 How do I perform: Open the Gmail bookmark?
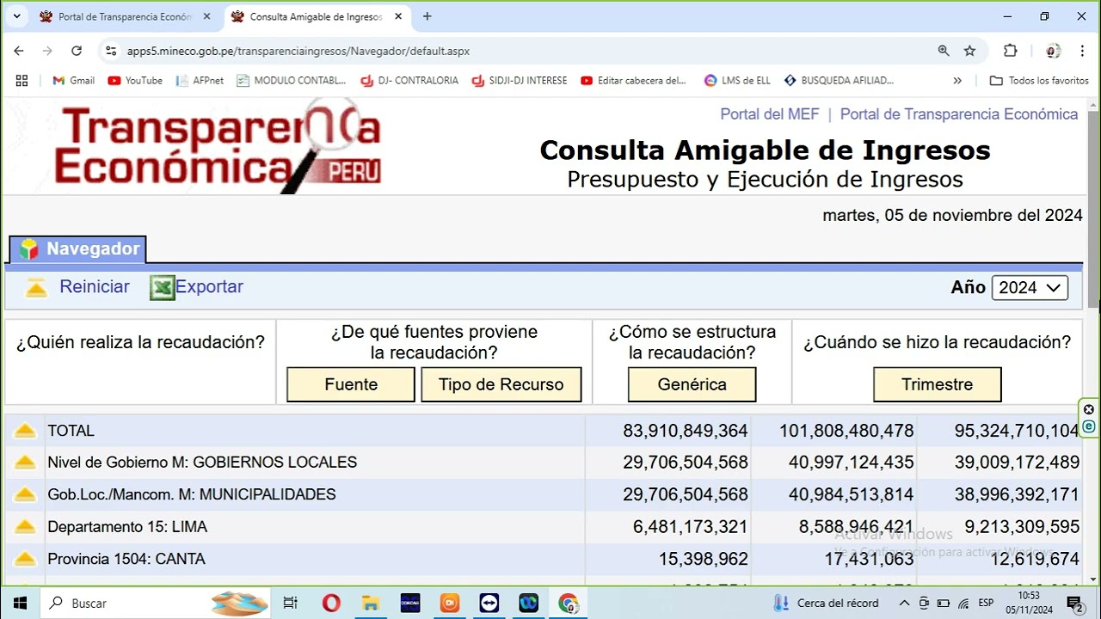click(x=73, y=80)
